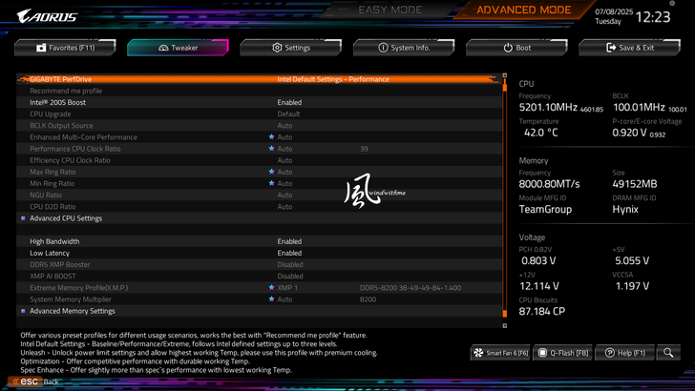
Task: Select Performance CPU Clock Ratio Auto field
Action: pyautogui.click(x=284, y=149)
